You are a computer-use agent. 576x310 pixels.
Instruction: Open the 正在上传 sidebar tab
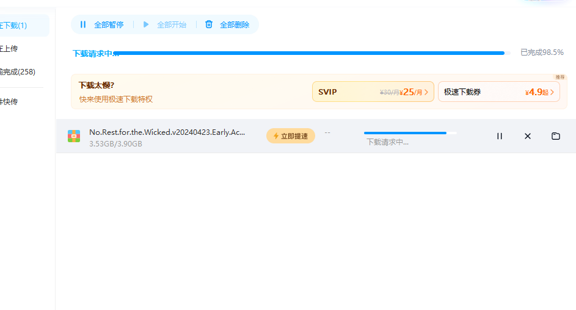(9, 48)
